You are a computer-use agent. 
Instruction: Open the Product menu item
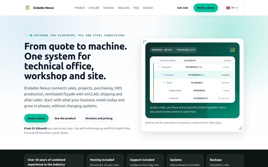80,8
